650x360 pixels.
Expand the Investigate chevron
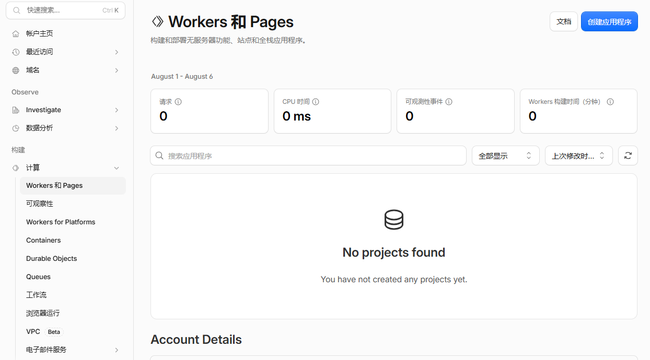[117, 110]
